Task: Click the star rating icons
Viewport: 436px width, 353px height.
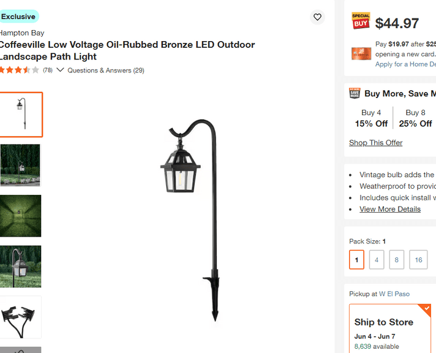Action: click(x=19, y=70)
